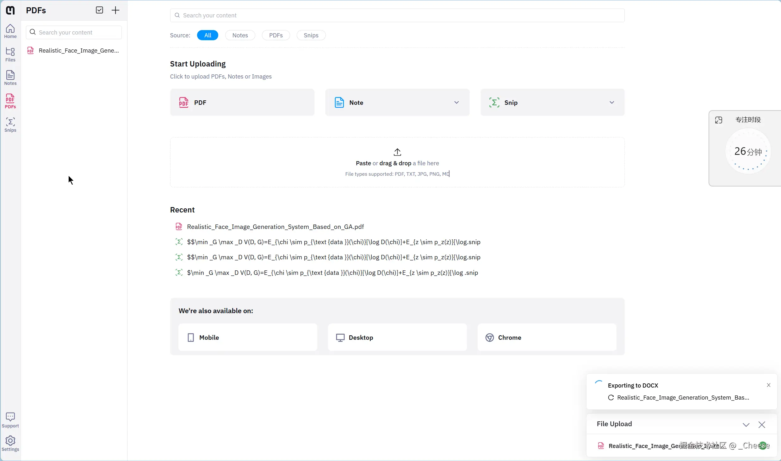Open Snips section in sidebar
Image resolution: width=781 pixels, height=461 pixels.
pyautogui.click(x=10, y=125)
